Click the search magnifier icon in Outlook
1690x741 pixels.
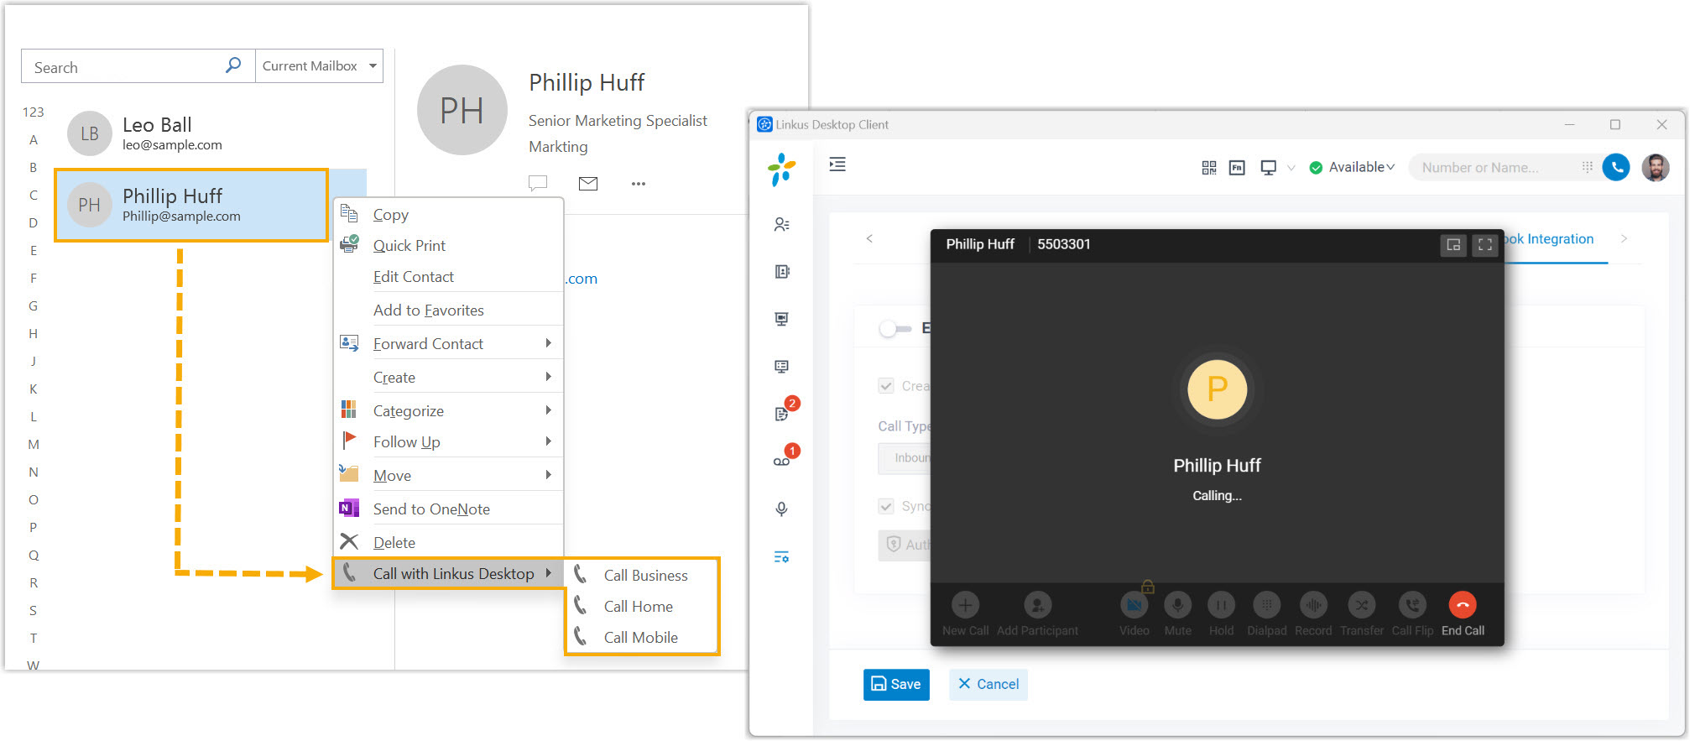(233, 65)
